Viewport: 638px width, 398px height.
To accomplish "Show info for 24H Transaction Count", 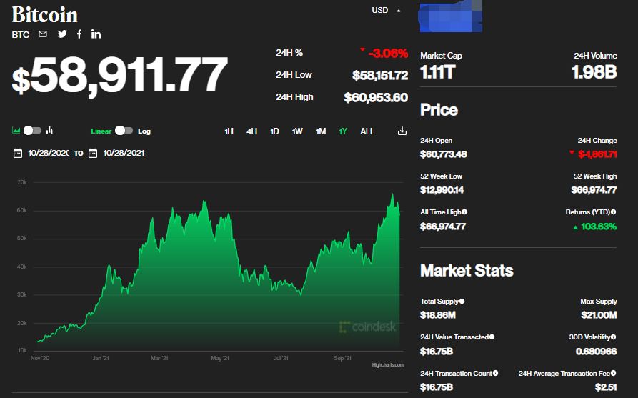I will tap(495, 373).
